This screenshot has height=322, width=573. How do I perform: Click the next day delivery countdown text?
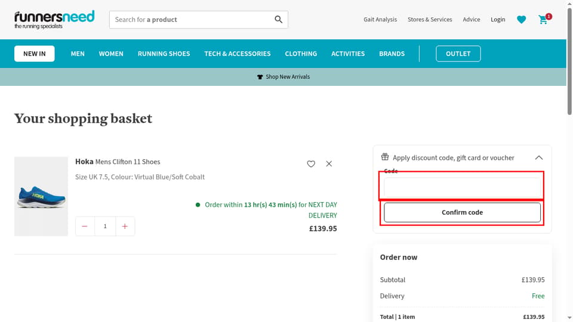tap(270, 210)
